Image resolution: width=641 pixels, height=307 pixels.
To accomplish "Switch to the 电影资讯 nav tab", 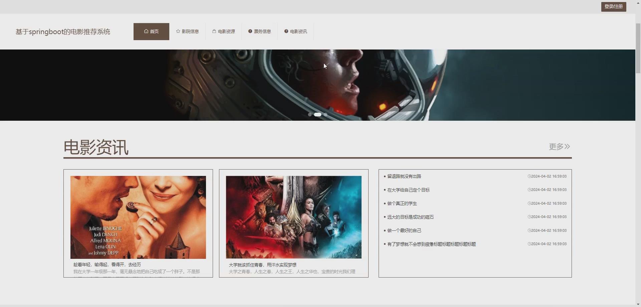I will tap(295, 31).
